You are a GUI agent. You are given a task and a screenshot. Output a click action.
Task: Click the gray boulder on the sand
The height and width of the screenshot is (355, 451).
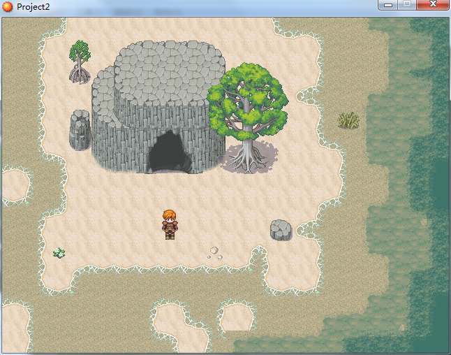pyautogui.click(x=281, y=230)
